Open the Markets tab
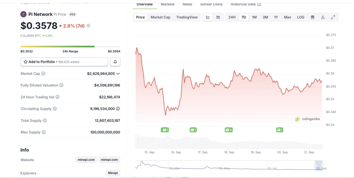 [168, 4]
